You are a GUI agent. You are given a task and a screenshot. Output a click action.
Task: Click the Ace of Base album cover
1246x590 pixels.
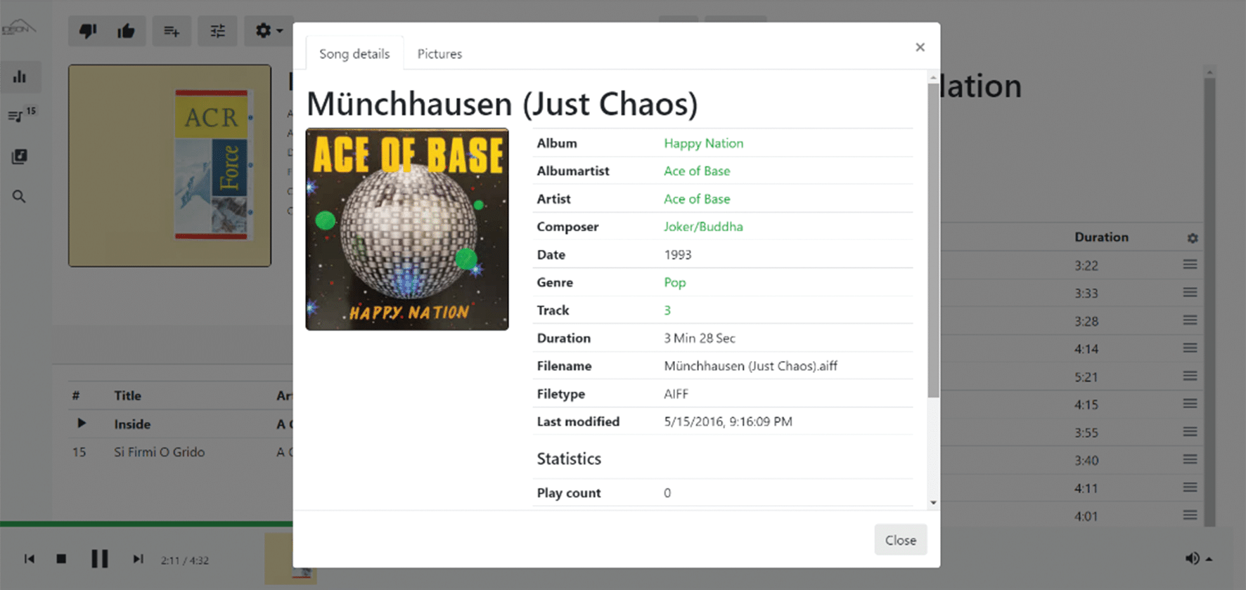pyautogui.click(x=407, y=229)
